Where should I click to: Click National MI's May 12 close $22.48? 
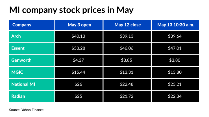point(128,84)
